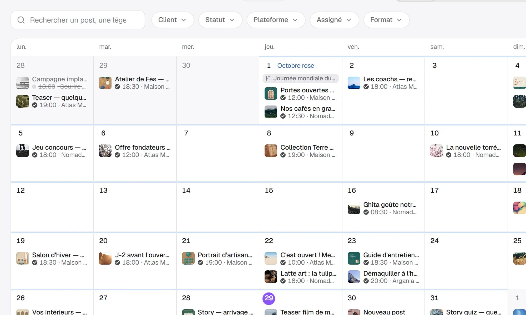
Task: Open thumbnail of Atelier de Fès post
Action: [105, 83]
